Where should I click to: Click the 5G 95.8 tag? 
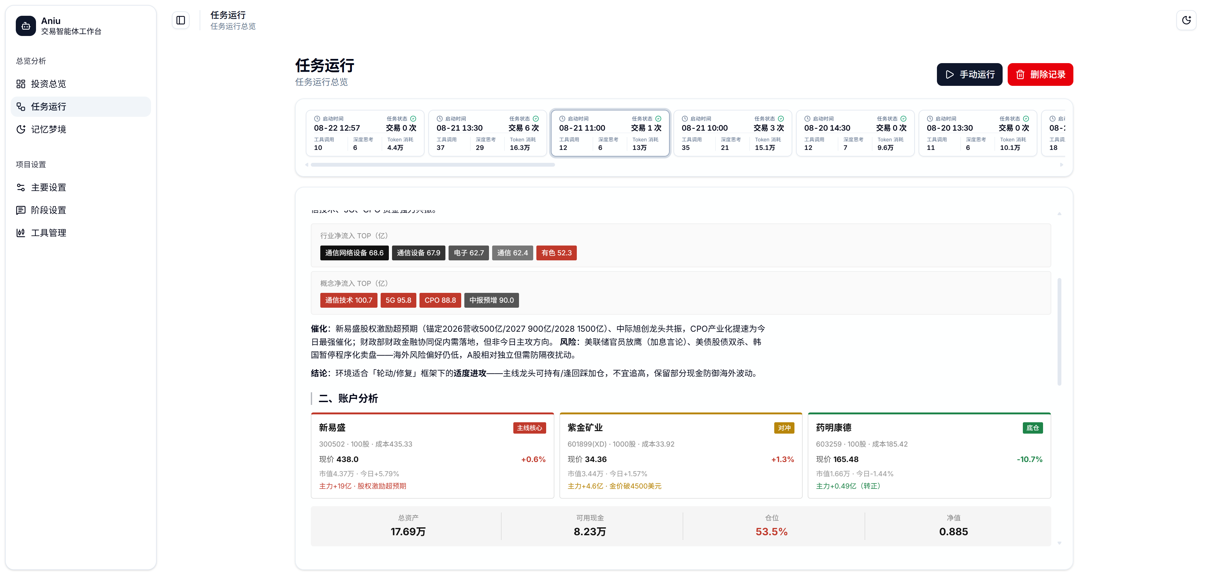tap(398, 300)
